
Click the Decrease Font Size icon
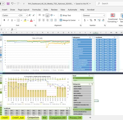(34, 15)
